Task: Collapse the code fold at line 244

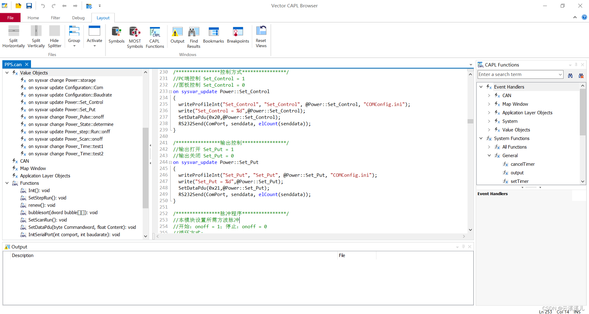Action: pyautogui.click(x=170, y=162)
